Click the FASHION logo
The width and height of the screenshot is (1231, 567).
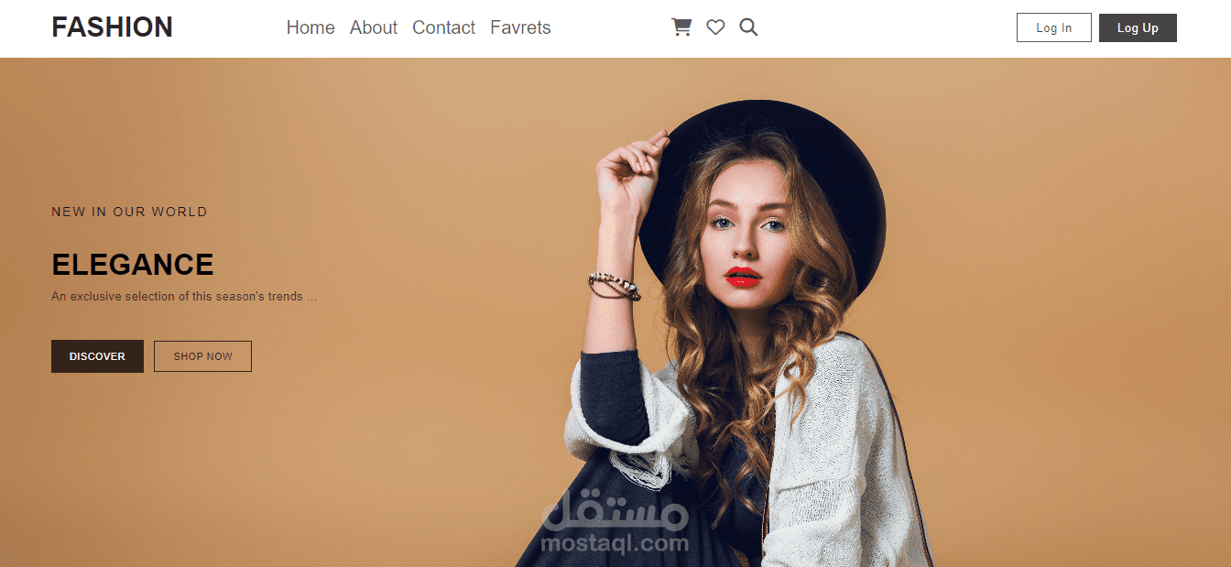click(112, 27)
